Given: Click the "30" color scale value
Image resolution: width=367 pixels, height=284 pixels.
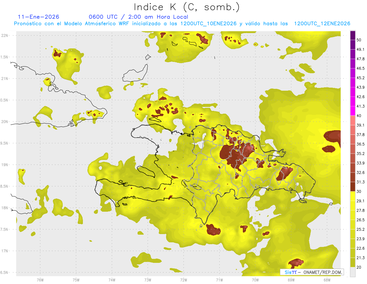Looking at the screenshot, I should tap(359, 191).
